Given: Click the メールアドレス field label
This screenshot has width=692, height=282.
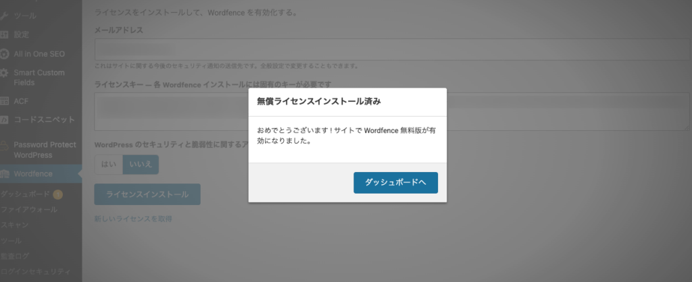Looking at the screenshot, I should pos(119,30).
